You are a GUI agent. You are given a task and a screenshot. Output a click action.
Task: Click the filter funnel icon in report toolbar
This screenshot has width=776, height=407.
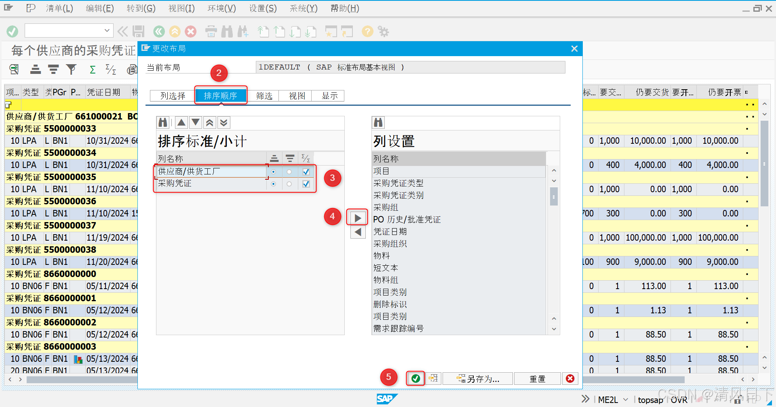71,69
